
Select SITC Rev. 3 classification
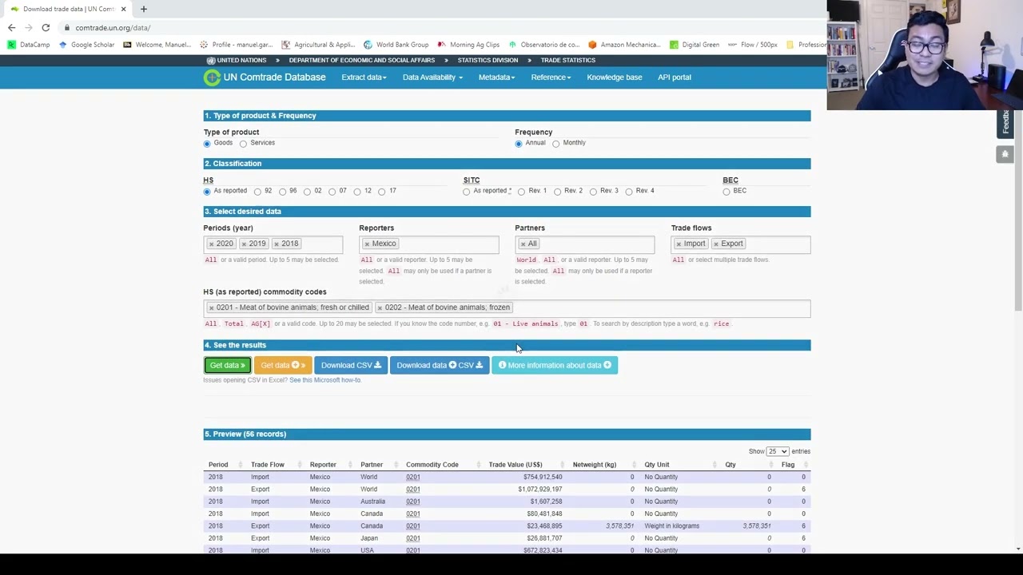(593, 192)
